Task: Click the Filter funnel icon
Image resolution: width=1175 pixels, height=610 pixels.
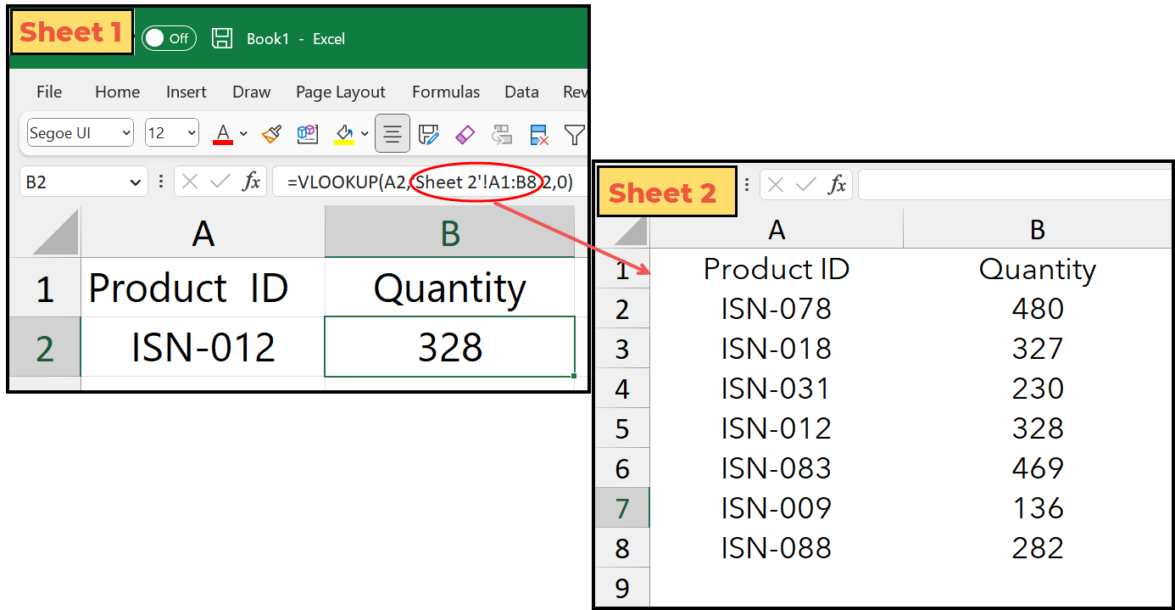Action: pos(575,134)
